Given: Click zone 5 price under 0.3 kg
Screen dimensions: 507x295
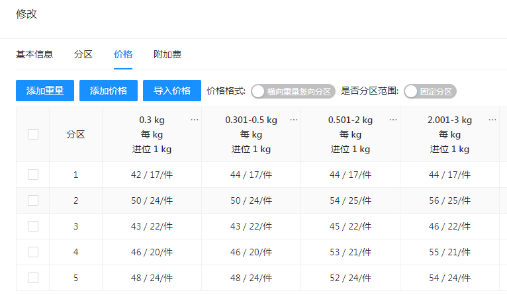Looking at the screenshot, I should (152, 278).
